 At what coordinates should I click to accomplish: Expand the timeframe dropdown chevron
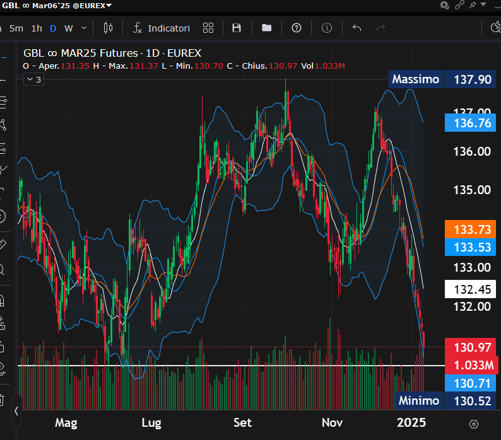click(x=85, y=28)
